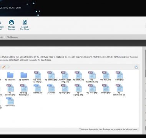Open Manage Account from the top bar
Image resolution: width=146 pixels, height=138 pixels.
click(x=12, y=25)
